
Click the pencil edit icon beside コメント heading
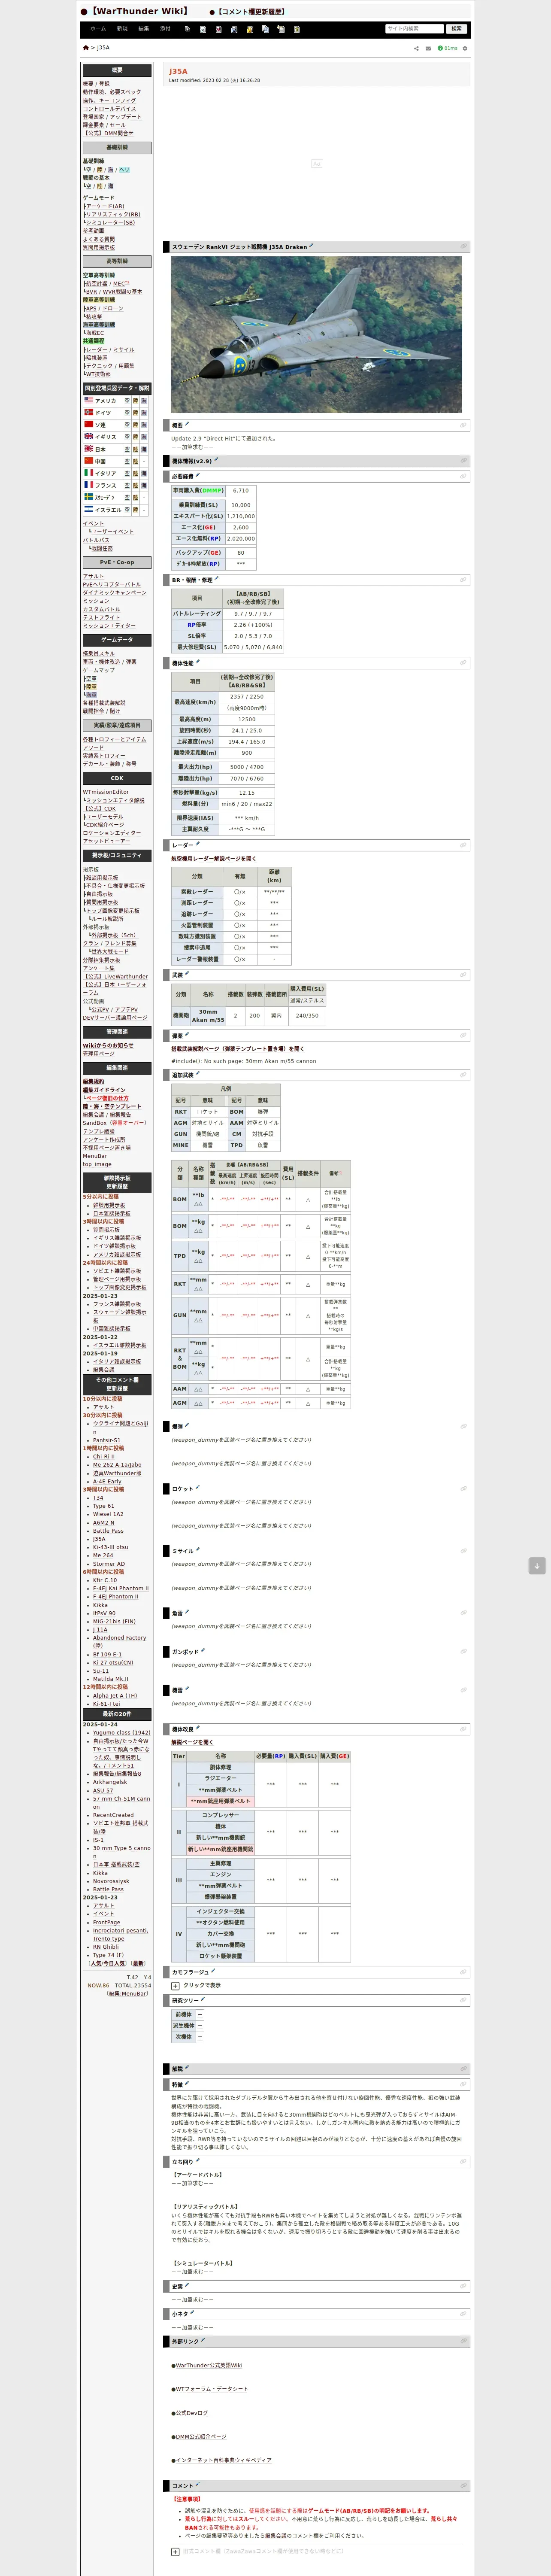198,2484
